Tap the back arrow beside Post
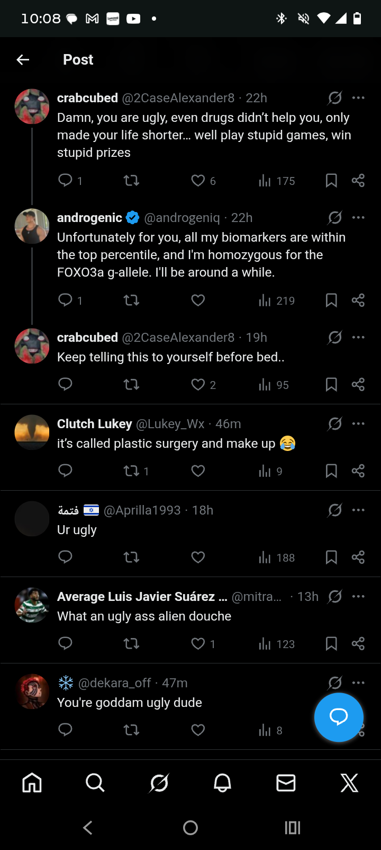381x850 pixels. (x=23, y=60)
